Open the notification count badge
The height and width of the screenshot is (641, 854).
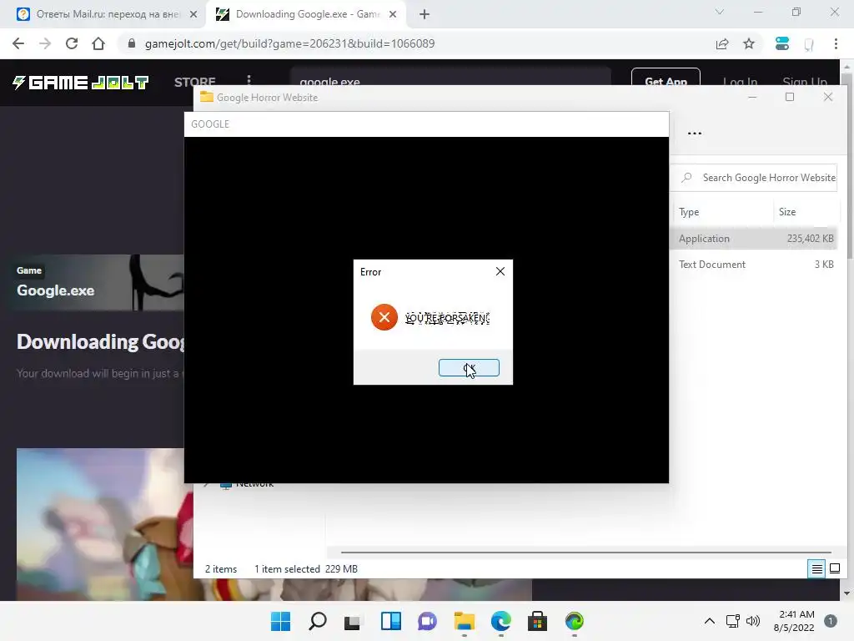coord(830,621)
